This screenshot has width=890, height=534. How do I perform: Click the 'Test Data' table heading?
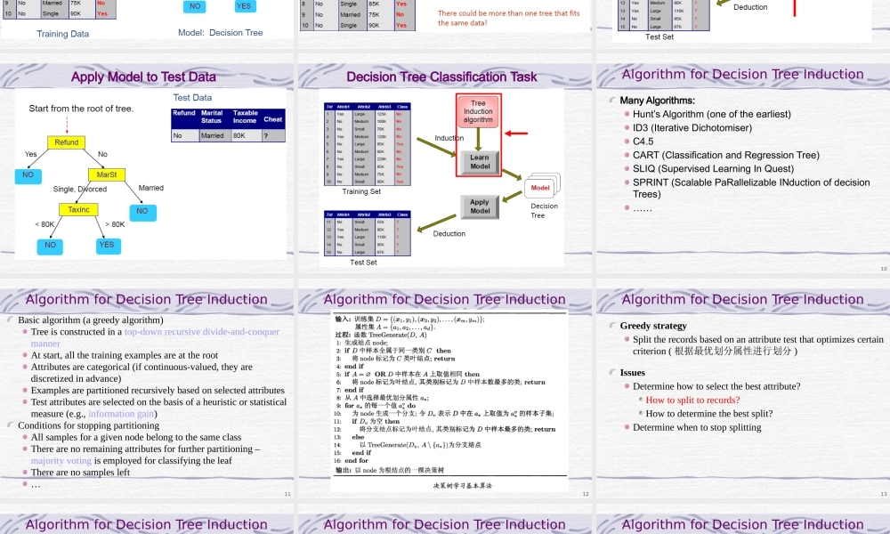[x=192, y=98]
